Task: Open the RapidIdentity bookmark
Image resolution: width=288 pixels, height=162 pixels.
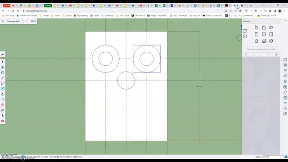Action: click(81, 16)
